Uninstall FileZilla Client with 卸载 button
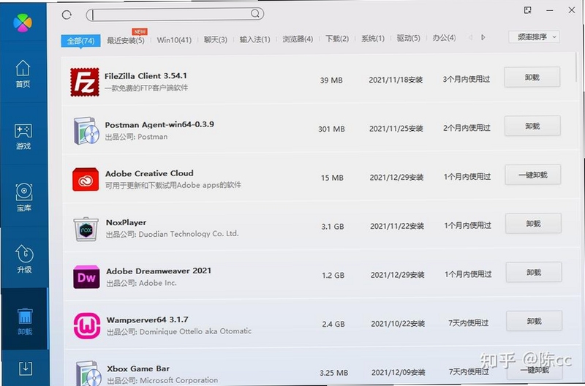The image size is (585, 386). [532, 77]
